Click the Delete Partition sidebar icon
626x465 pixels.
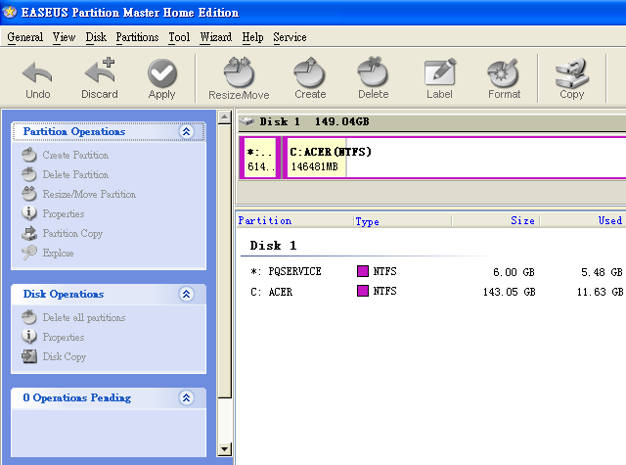pyautogui.click(x=29, y=174)
